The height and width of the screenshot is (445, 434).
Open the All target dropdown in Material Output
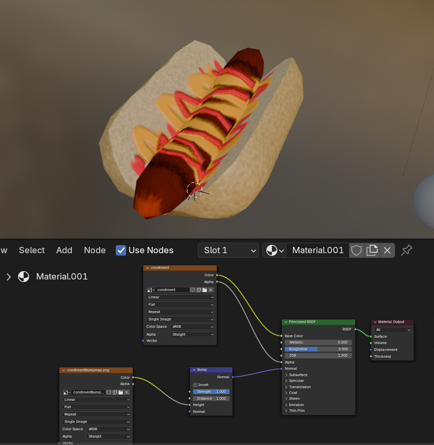[393, 330]
